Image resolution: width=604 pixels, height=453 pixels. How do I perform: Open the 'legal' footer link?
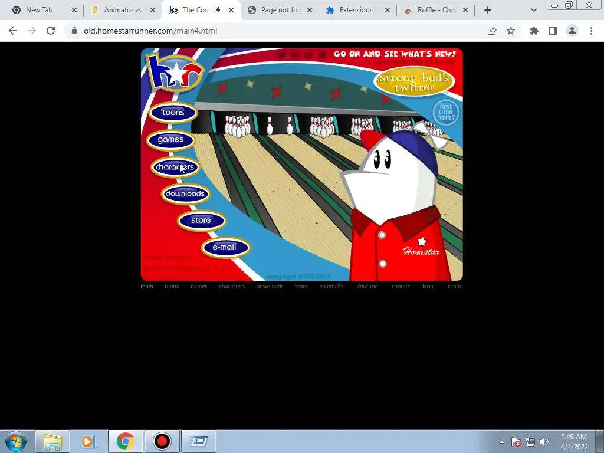point(428,286)
